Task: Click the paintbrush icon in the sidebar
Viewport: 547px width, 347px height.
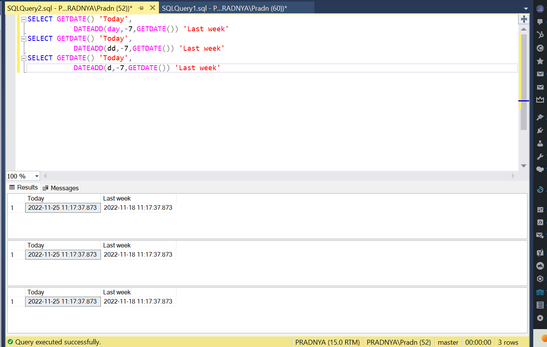Action: (x=540, y=117)
